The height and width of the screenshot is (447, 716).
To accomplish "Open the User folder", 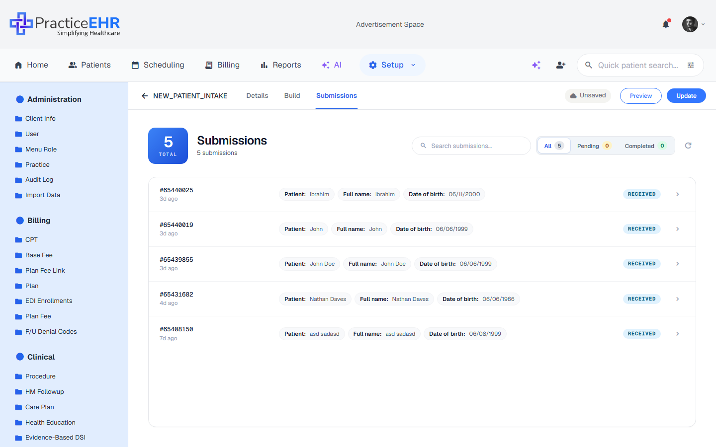I will click(x=27, y=134).
